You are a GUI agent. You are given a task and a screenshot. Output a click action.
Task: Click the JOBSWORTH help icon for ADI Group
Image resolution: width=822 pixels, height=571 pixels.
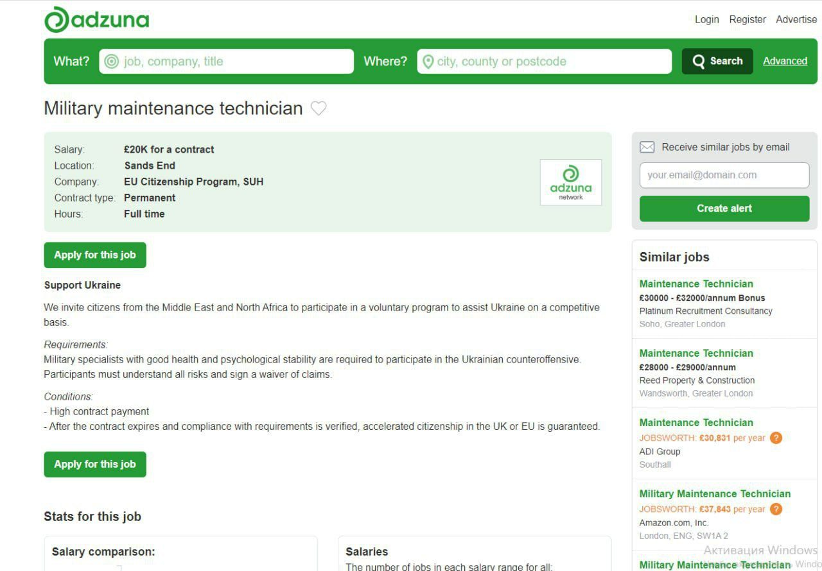coord(776,438)
